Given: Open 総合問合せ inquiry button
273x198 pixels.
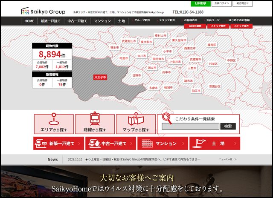Looking at the screenshot, I should click(243, 3).
